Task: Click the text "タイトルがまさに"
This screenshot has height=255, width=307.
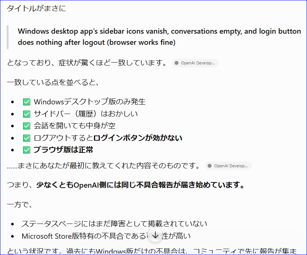Action: pos(36,9)
